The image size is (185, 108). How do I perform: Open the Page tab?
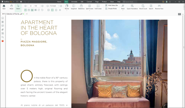(97, 2)
